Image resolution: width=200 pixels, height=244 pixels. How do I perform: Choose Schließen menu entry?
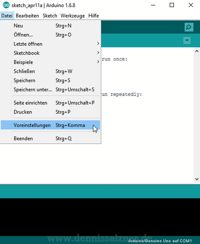point(50,72)
